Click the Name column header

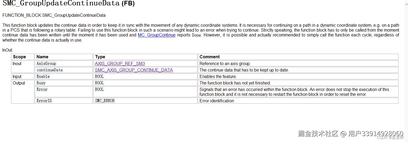[x=42, y=57]
